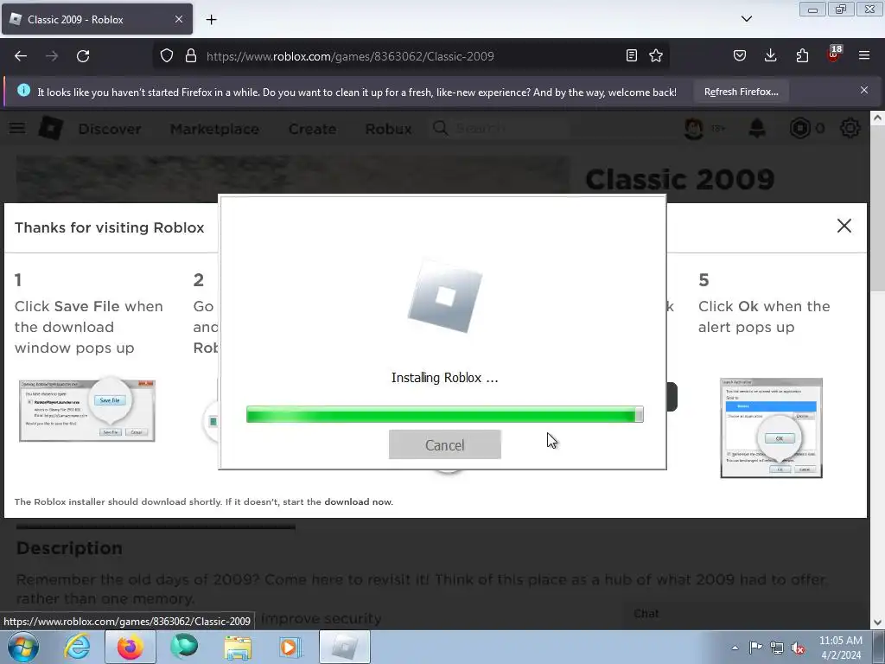Image resolution: width=885 pixels, height=664 pixels.
Task: Open the Discover menu
Action: [110, 129]
